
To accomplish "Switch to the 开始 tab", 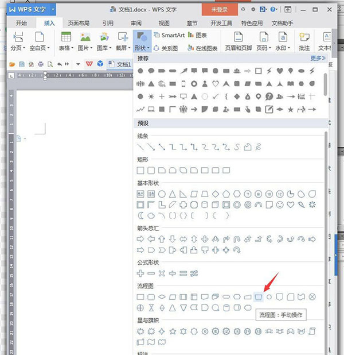I will pyautogui.click(x=21, y=23).
